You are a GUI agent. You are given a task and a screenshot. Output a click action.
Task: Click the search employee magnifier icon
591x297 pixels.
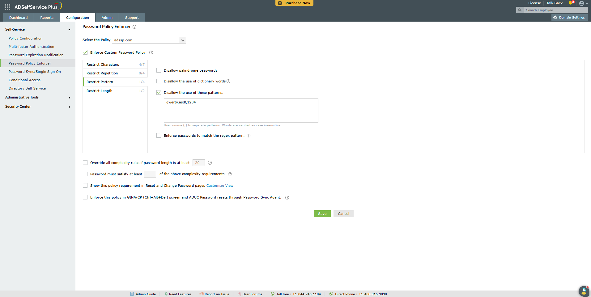520,10
